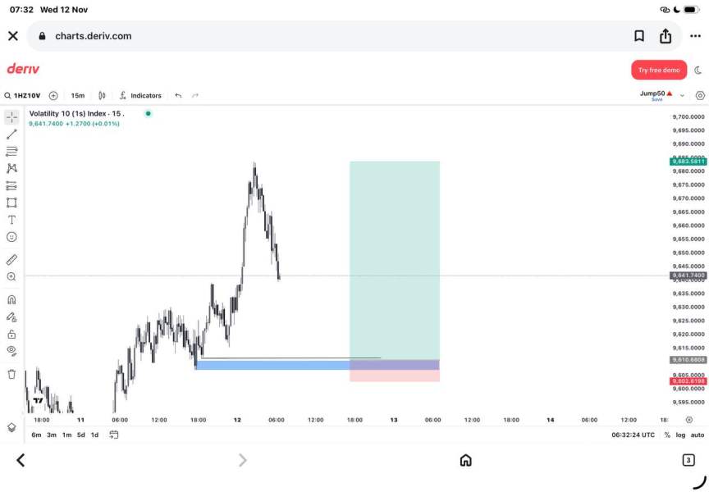Screen dimensions: 709x492
Task: Hide all drawings with eye icon
Action: [x=11, y=350]
